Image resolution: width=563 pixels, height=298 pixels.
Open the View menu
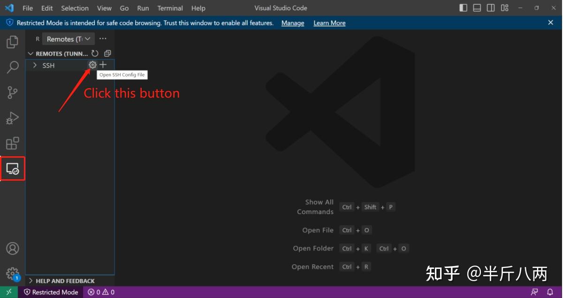pos(104,8)
